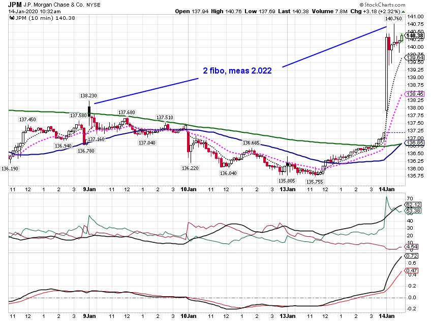Click the red 0.47 signal value tag

click(x=412, y=271)
